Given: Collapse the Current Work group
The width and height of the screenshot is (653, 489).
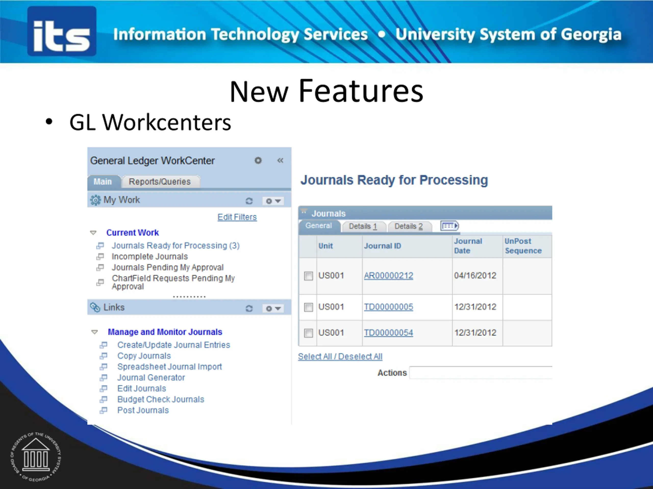Looking at the screenshot, I should pyautogui.click(x=93, y=233).
